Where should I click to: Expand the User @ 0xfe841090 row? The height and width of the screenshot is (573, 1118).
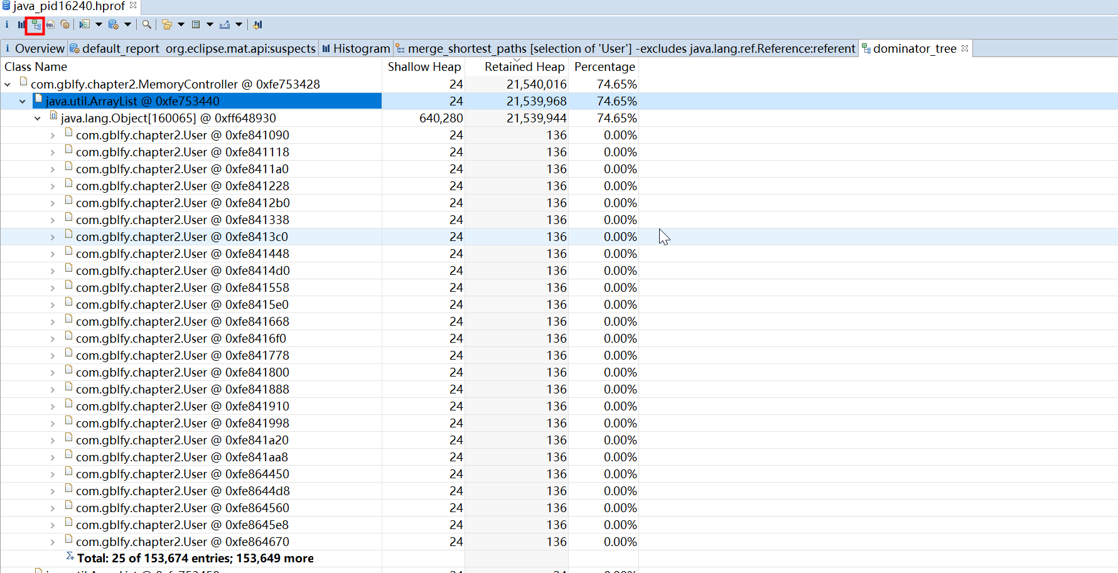[53, 135]
